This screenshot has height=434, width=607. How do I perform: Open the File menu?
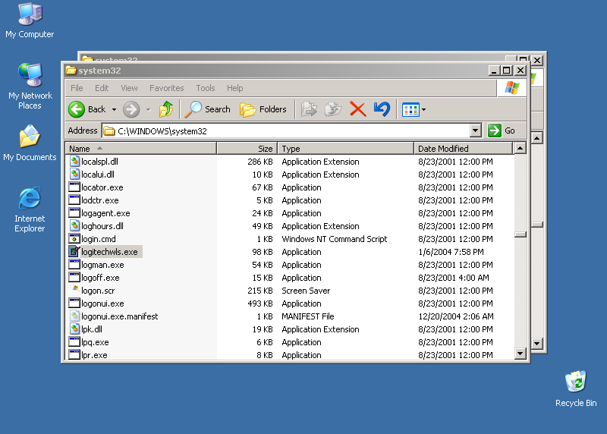[77, 88]
